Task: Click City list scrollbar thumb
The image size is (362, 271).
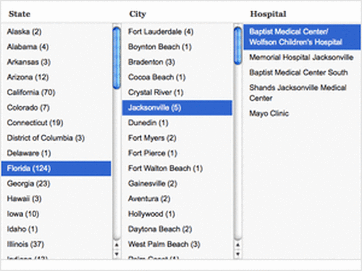Action: 238,46
